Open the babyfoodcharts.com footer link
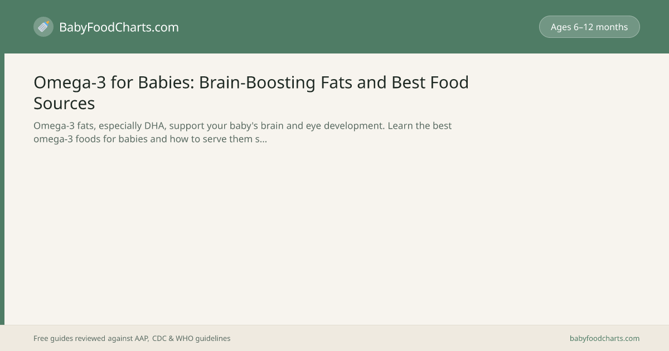The width and height of the screenshot is (669, 351). [604, 338]
